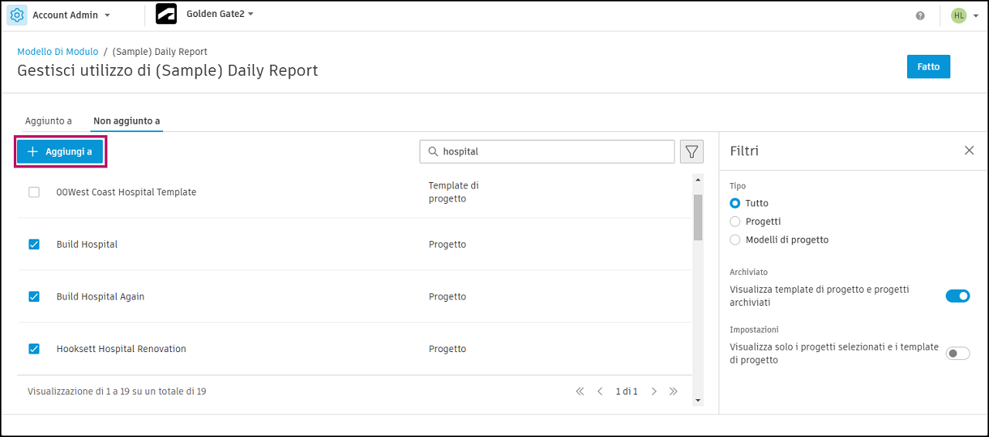The height and width of the screenshot is (437, 989).
Task: Check the 00West Coast Hospital Template checkbox
Action: click(34, 192)
